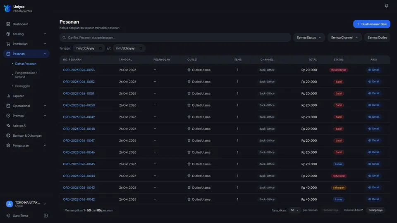View Detail for order ORD-20261026-0047

point(374,140)
